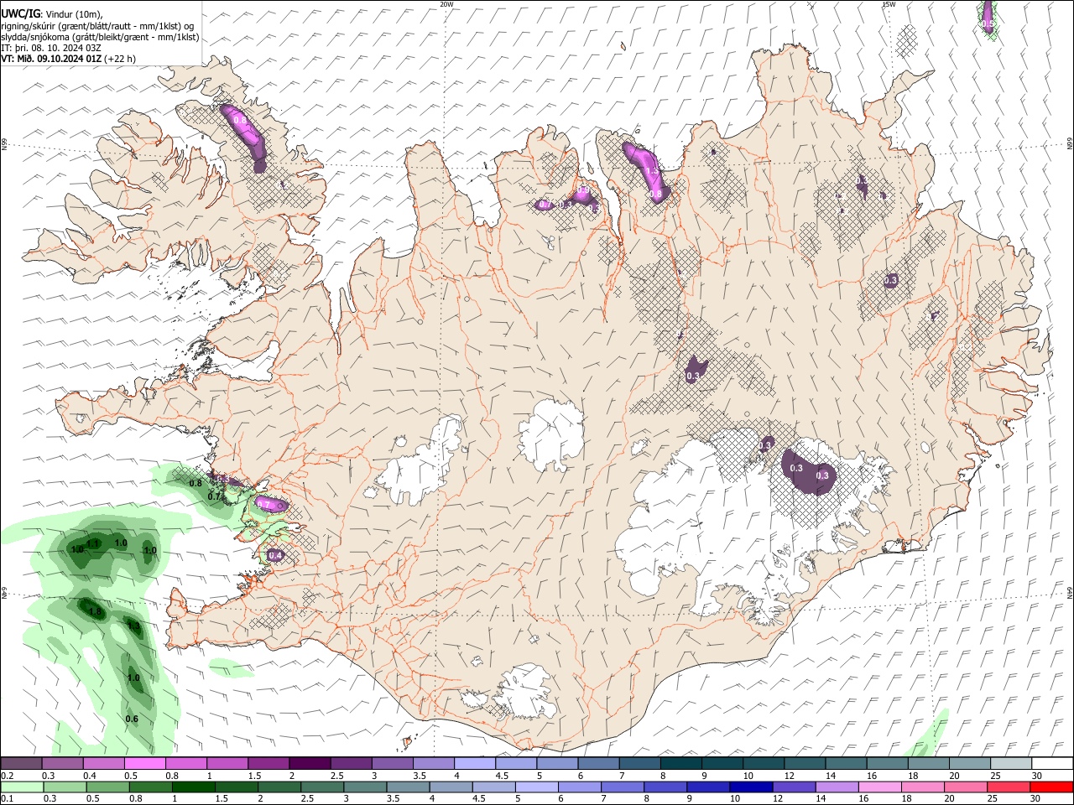
Task: Click the '66N' latitude label on left edge
Action: tap(4, 144)
